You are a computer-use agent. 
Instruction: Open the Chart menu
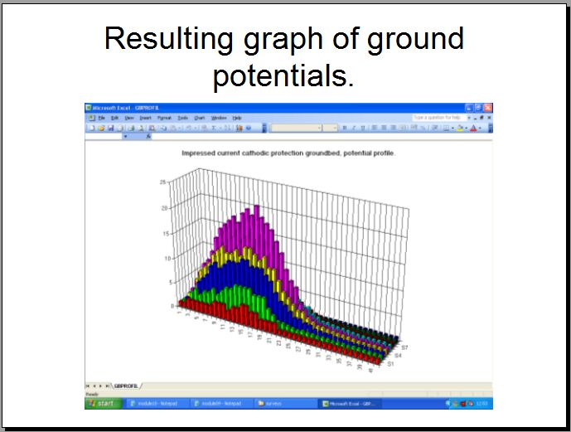tap(199, 118)
